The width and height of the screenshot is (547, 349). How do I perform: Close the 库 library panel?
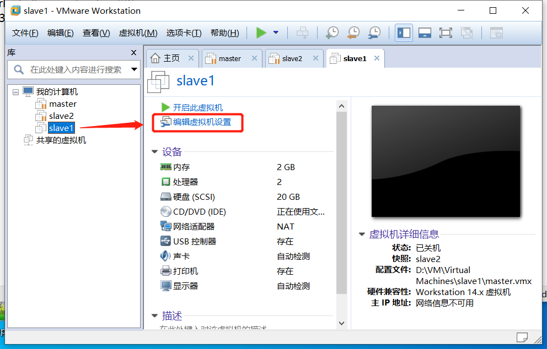coord(133,53)
